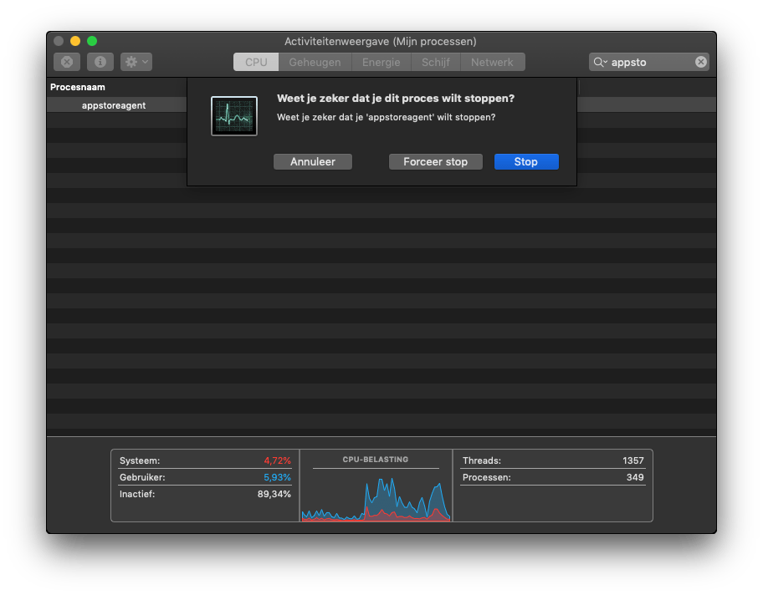Image resolution: width=763 pixels, height=595 pixels.
Task: Open the search scope dropdown arrow
Action: [604, 61]
